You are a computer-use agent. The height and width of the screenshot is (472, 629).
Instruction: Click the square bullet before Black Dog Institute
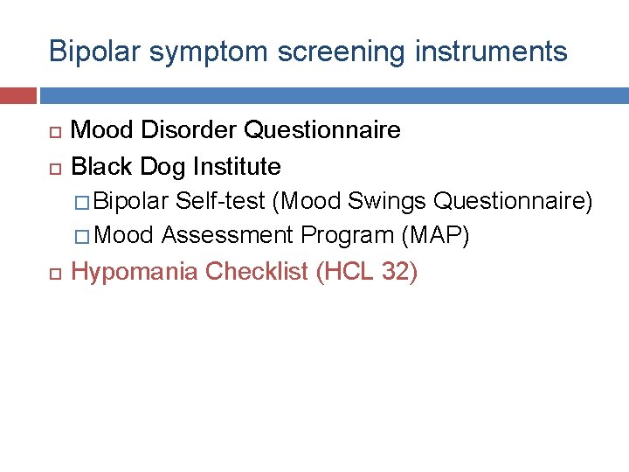coord(55,169)
